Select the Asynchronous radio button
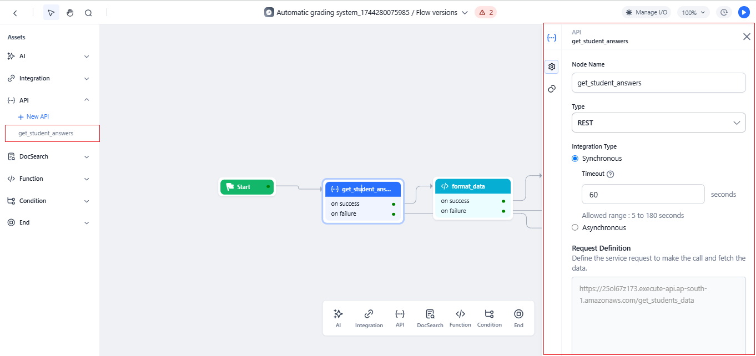This screenshot has height=356, width=756. [x=575, y=228]
